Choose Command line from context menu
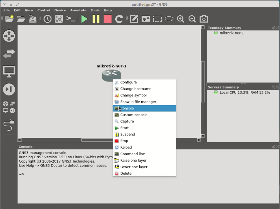Viewport: 280px width, 209px height. pos(144,154)
